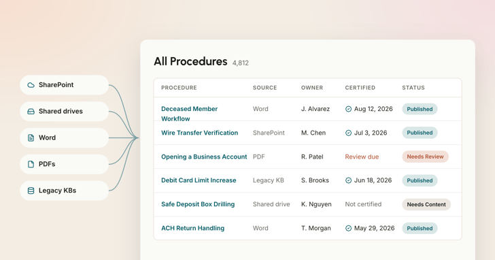This screenshot has height=260, width=495.
Task: Click the Jun 18, 2026 certified date
Action: pos(373,180)
